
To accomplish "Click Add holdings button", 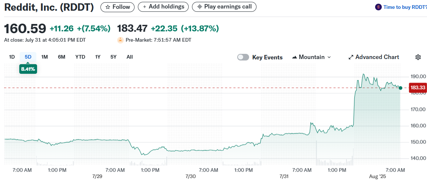I will (x=163, y=7).
